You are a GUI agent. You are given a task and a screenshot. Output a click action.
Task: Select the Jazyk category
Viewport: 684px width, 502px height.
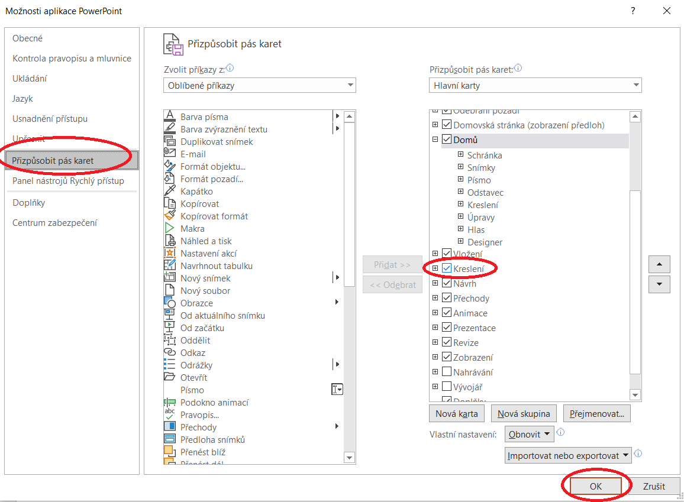click(22, 99)
